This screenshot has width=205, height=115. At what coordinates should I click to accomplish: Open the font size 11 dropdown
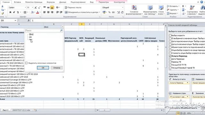(x=33, y=8)
